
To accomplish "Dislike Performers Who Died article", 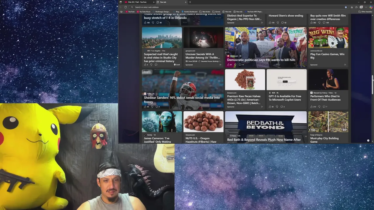I will pos(319,107).
